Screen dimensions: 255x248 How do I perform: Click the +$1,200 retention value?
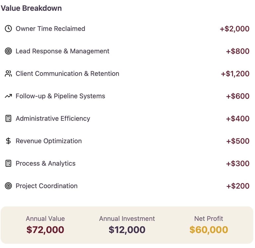[x=235, y=74]
